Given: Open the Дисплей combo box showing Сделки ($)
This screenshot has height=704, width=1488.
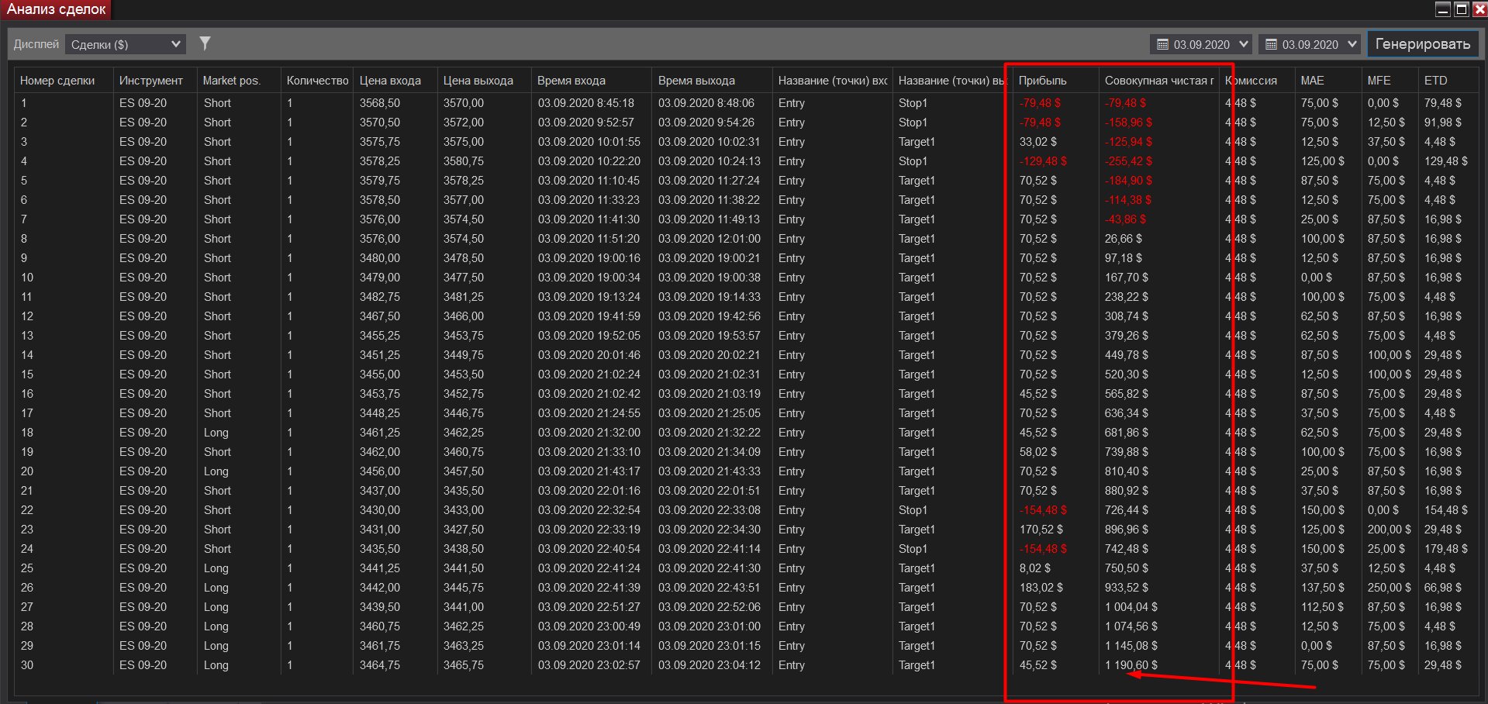Looking at the screenshot, I should pos(126,44).
